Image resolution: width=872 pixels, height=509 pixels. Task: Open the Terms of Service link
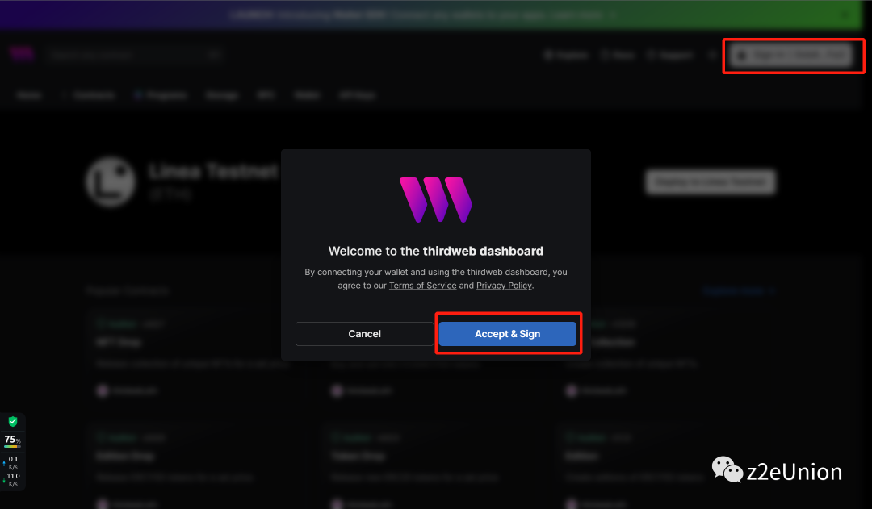[x=422, y=286]
